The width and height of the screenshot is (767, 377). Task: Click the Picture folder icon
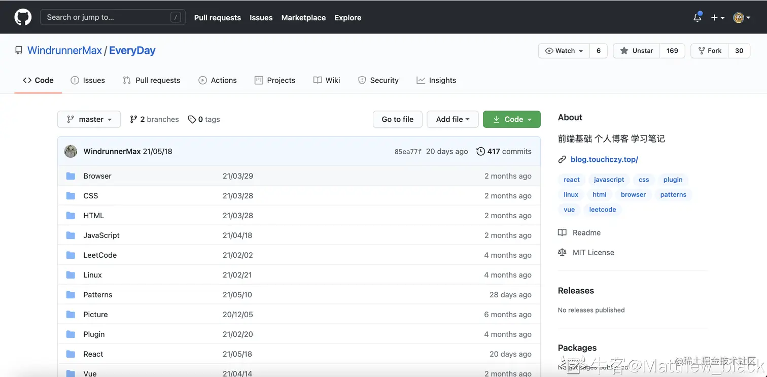71,315
